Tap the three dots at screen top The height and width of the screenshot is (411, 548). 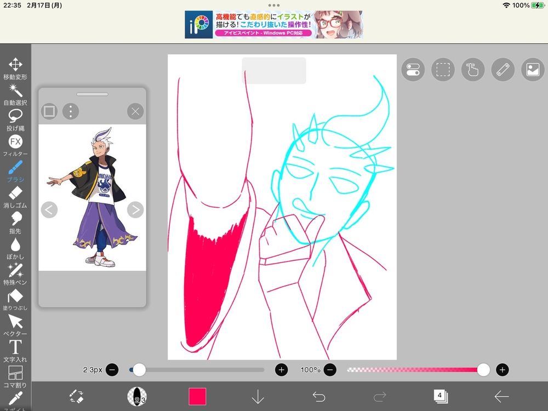pyautogui.click(x=273, y=5)
